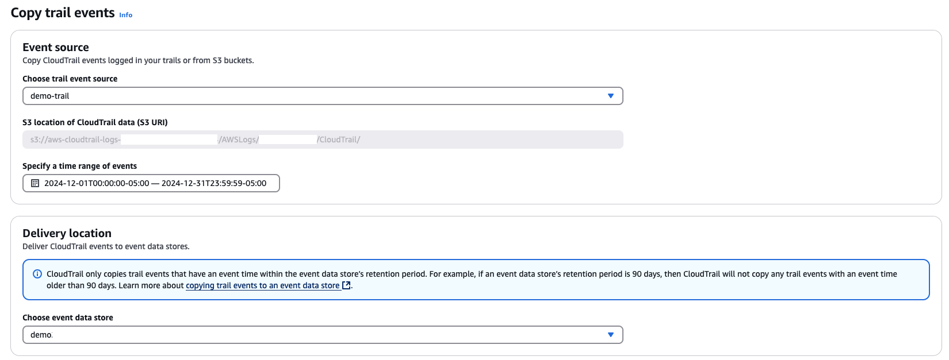949x360 pixels.
Task: Follow the copying trail events to an event data store link
Action: (263, 285)
